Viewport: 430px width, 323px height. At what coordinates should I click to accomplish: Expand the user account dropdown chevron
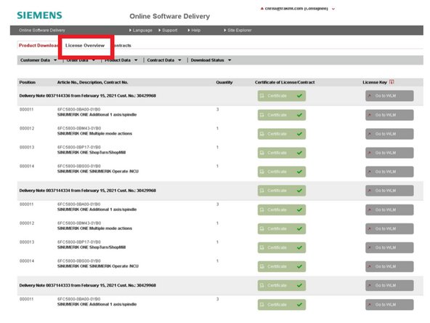click(x=333, y=9)
